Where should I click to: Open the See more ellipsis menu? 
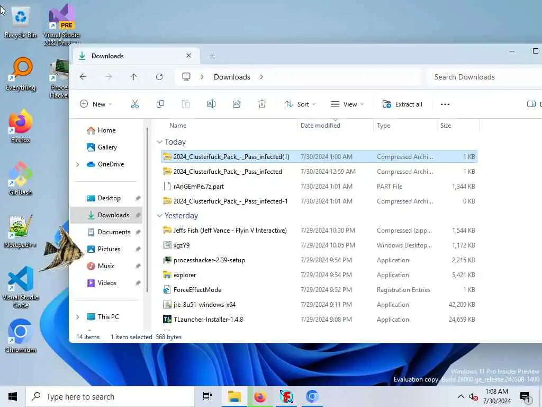pos(445,104)
